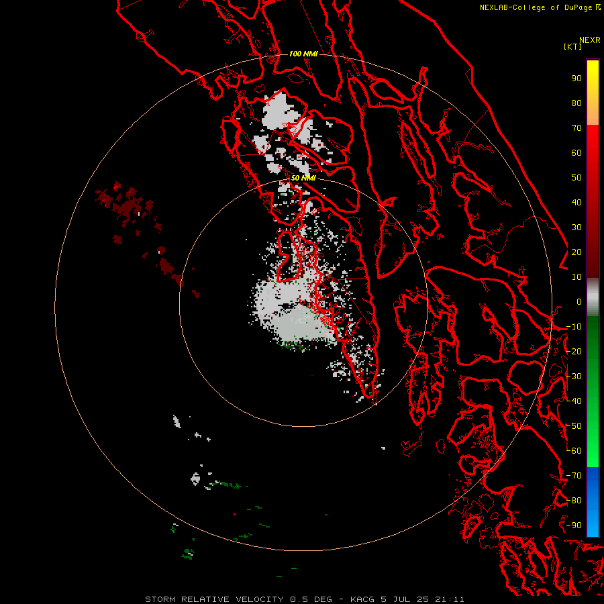Click the STORM RELATIVE VELOCITY caption text

pyautogui.click(x=215, y=599)
